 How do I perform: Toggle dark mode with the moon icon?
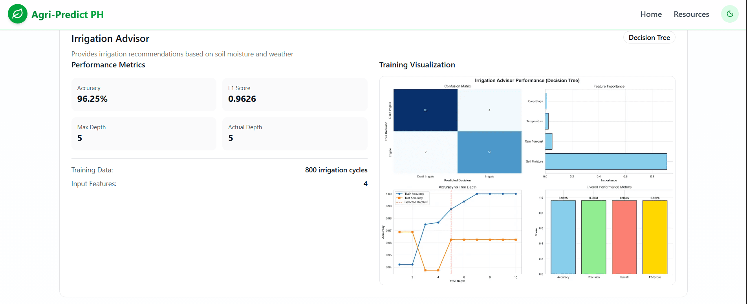click(730, 14)
